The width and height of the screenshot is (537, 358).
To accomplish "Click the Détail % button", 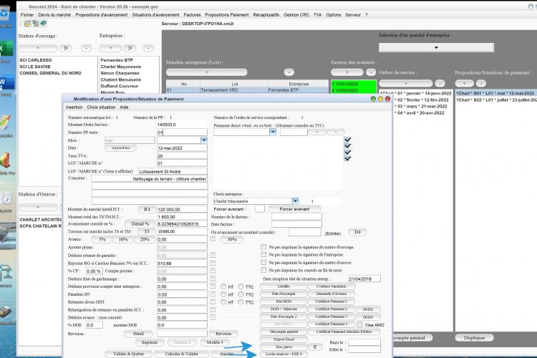I will (x=140, y=223).
